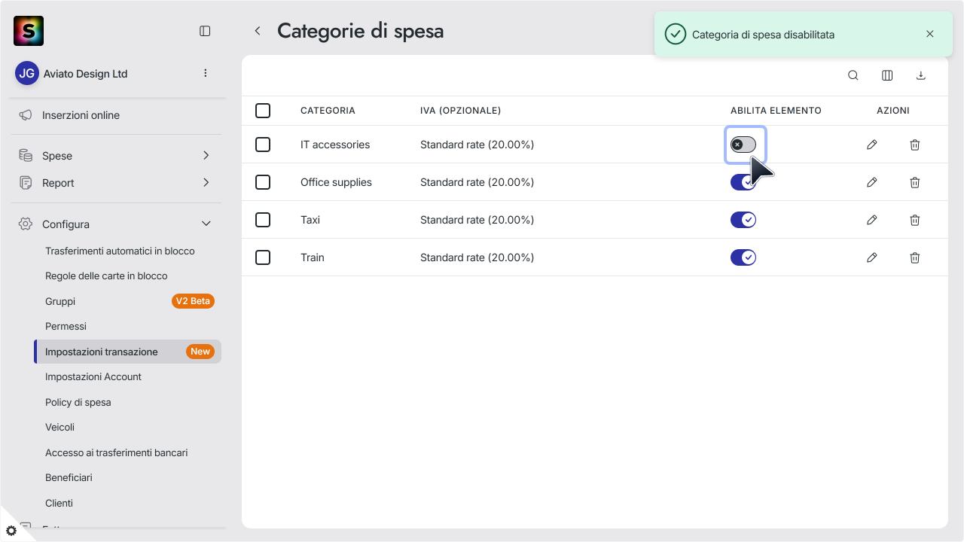This screenshot has width=964, height=542.
Task: Edit the Office supplies category
Action: click(872, 182)
